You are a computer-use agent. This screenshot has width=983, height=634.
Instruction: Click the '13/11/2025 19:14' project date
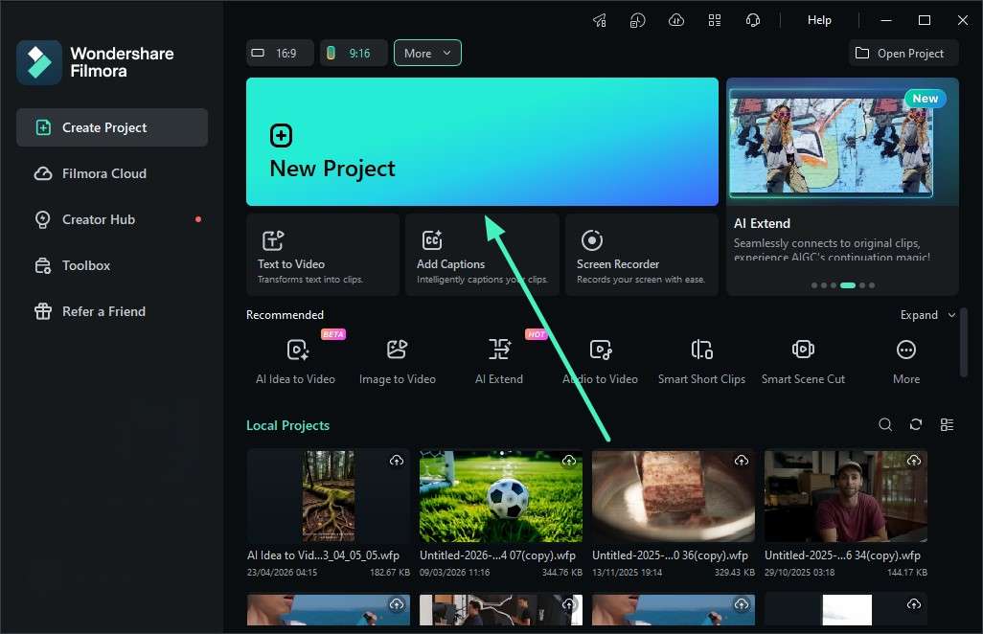627,573
